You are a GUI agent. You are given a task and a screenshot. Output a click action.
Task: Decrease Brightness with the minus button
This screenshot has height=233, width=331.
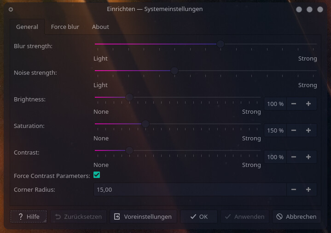point(294,104)
